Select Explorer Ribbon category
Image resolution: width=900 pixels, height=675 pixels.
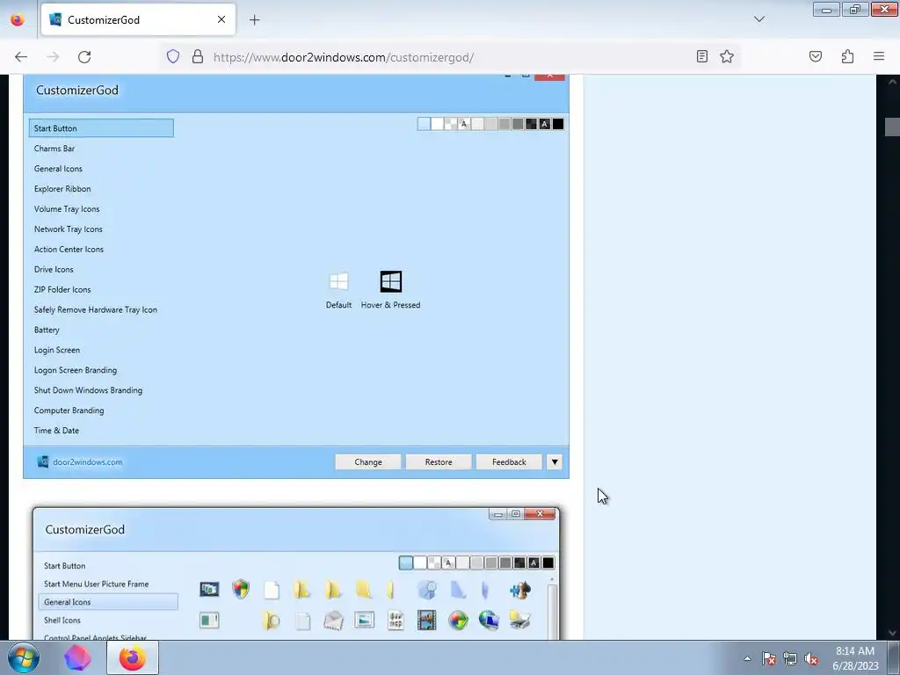coord(62,188)
